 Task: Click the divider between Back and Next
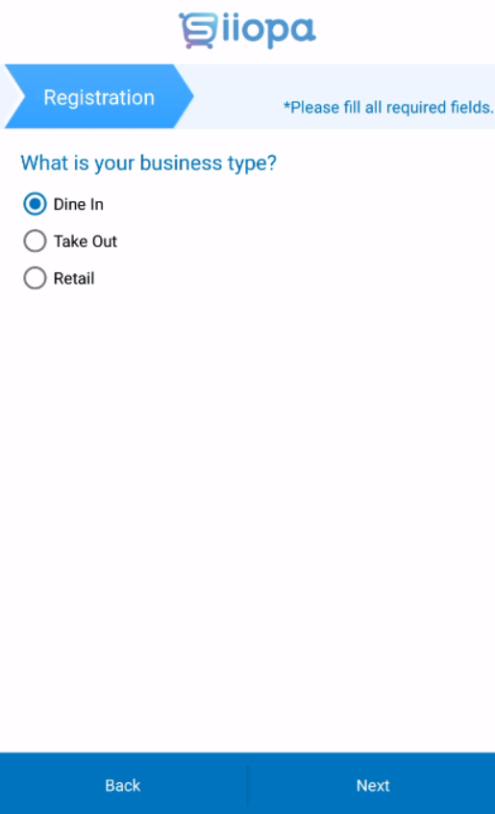tap(248, 784)
